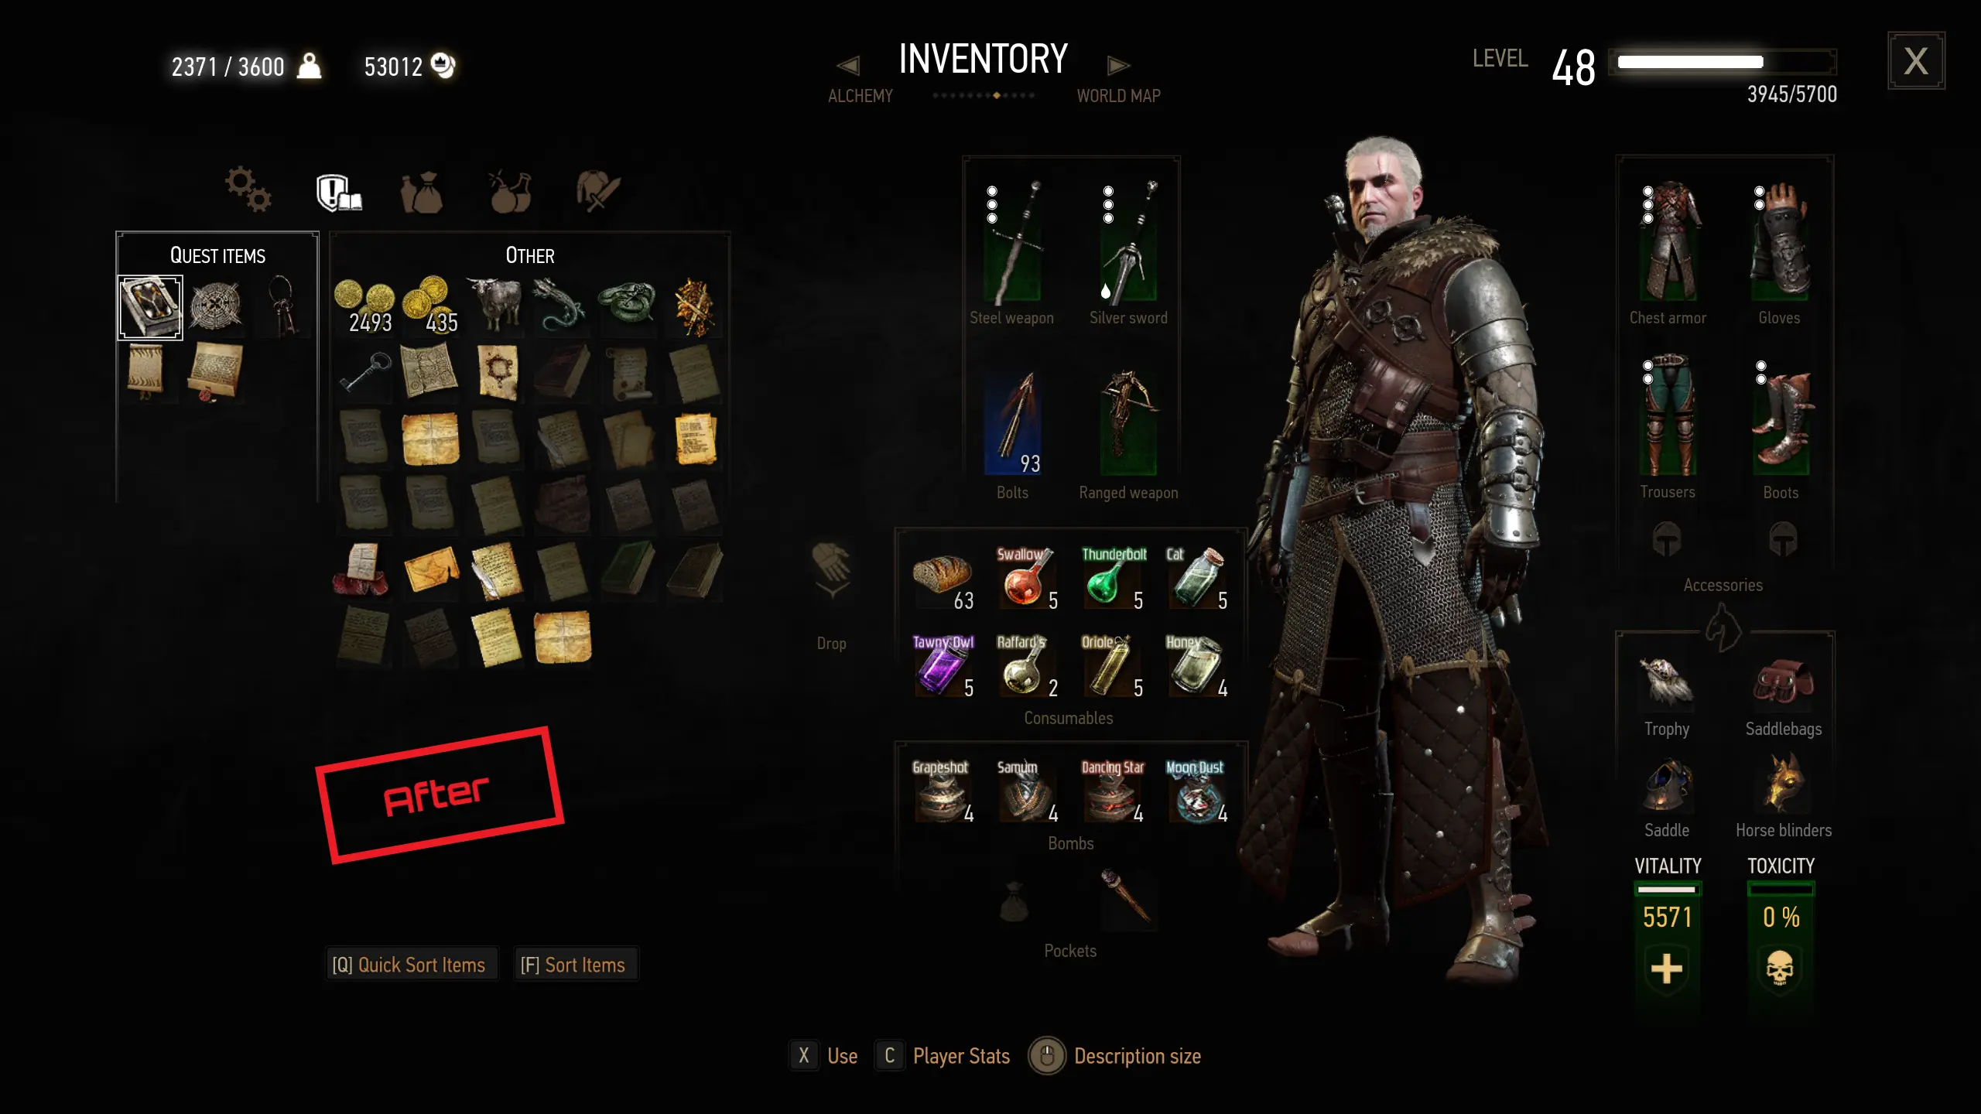The image size is (1981, 1114).
Task: Open the crafting gears inventory tab
Action: tap(248, 189)
